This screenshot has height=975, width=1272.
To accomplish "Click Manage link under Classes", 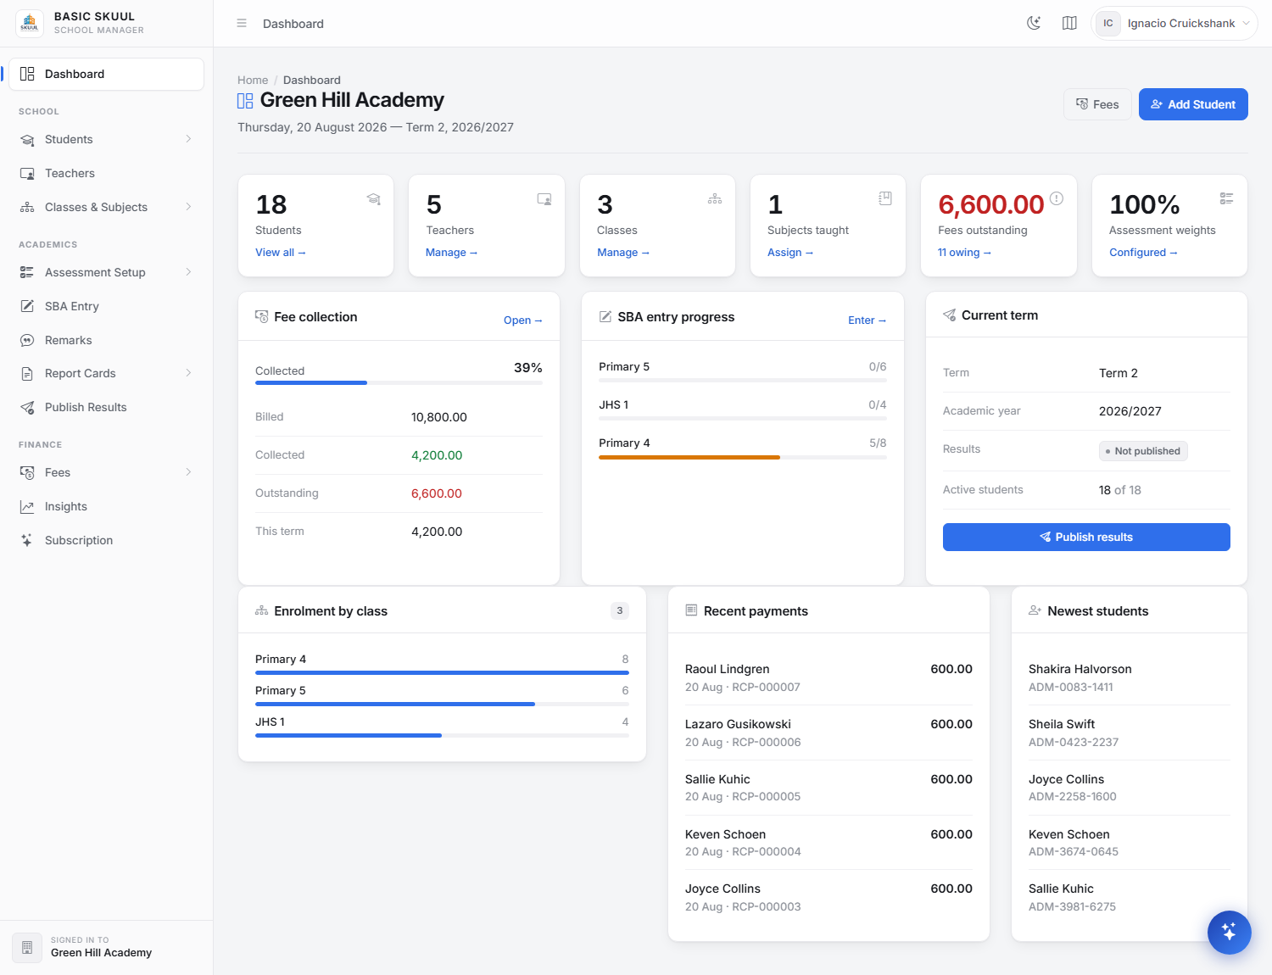I will coord(623,253).
